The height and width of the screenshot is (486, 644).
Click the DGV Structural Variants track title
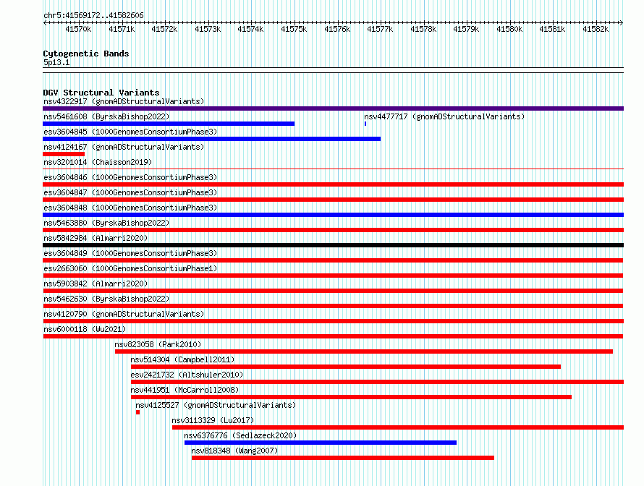101,93
